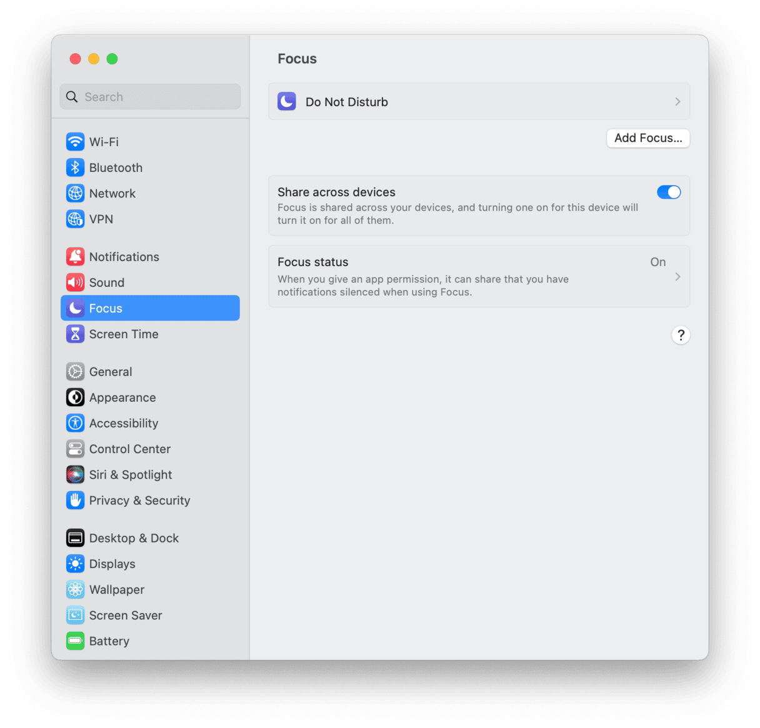This screenshot has height=728, width=760.
Task: Switch to Screen Time pane label
Action: click(x=124, y=334)
